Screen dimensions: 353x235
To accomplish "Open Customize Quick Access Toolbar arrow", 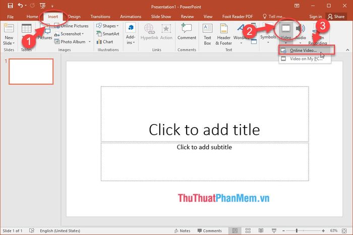I will 52,6.
